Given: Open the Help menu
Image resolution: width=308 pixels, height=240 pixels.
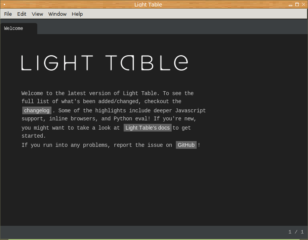Looking at the screenshot, I should coord(77,14).
